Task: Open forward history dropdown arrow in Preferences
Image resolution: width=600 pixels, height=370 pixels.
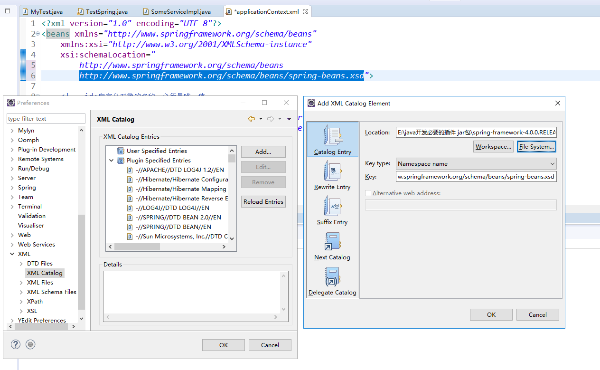Action: click(280, 119)
